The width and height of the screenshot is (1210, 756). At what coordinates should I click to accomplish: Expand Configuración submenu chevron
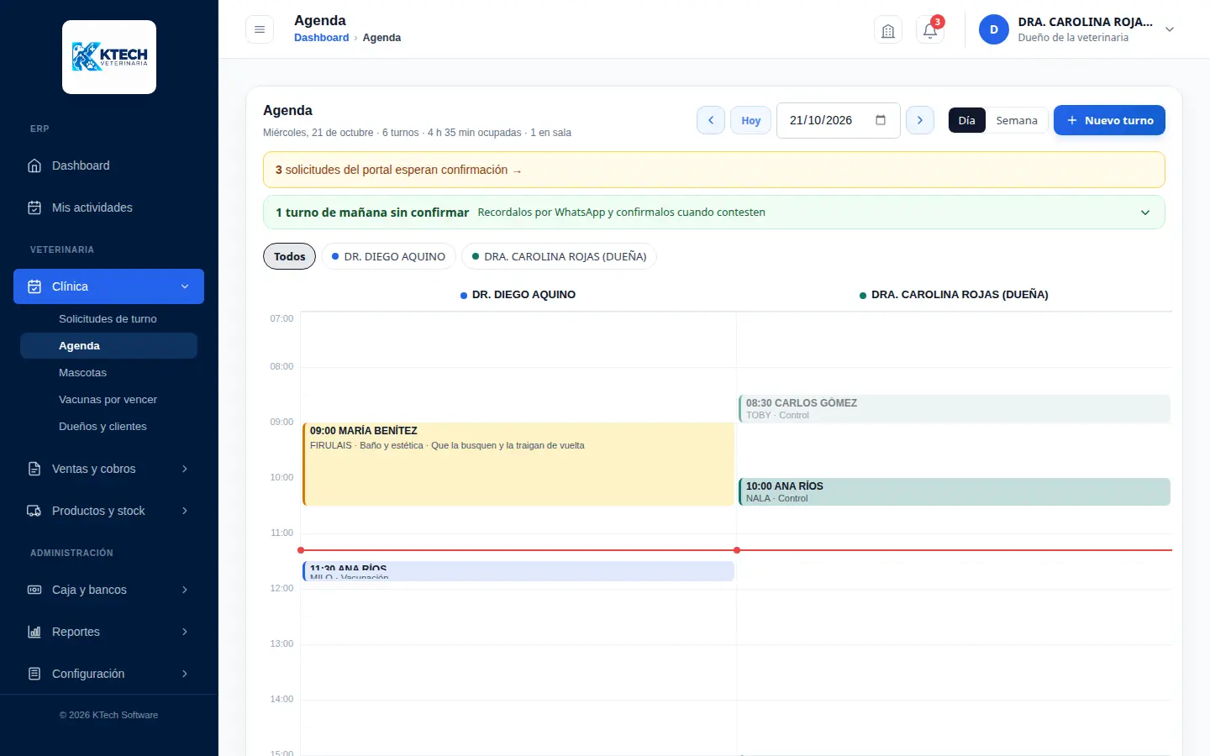185,674
